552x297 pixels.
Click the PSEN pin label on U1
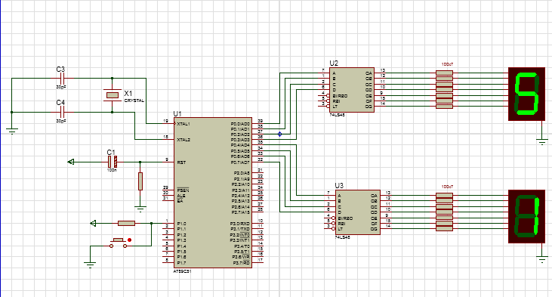point(183,190)
